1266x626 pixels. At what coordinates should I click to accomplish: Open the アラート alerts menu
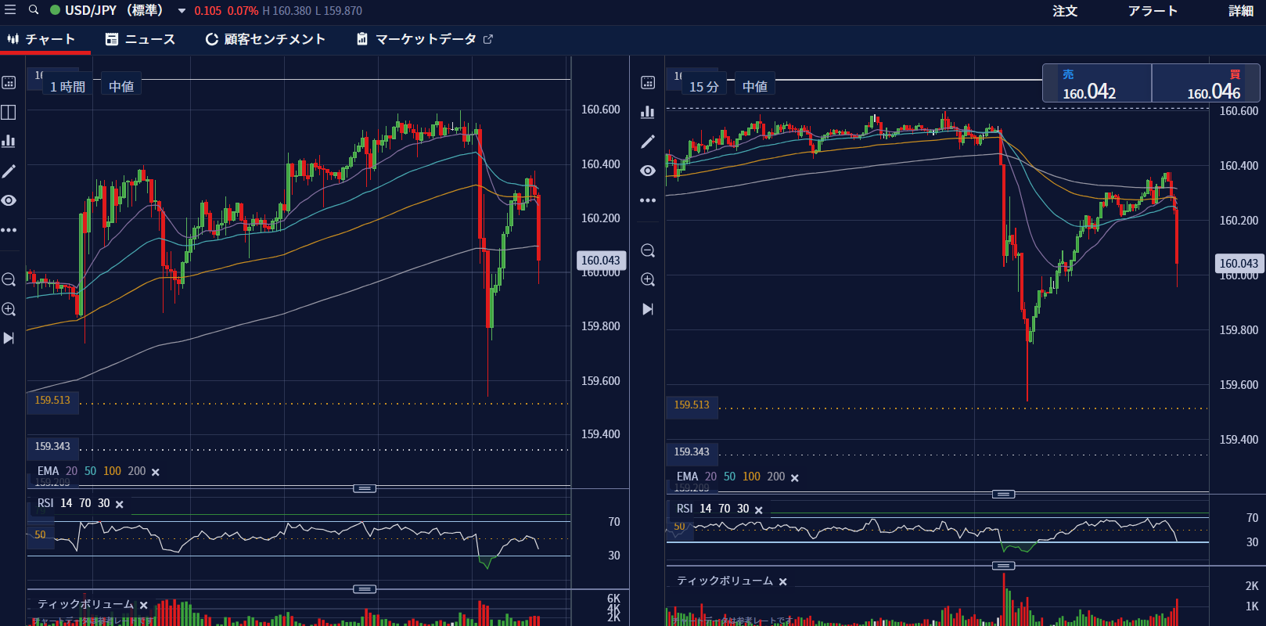click(1153, 11)
